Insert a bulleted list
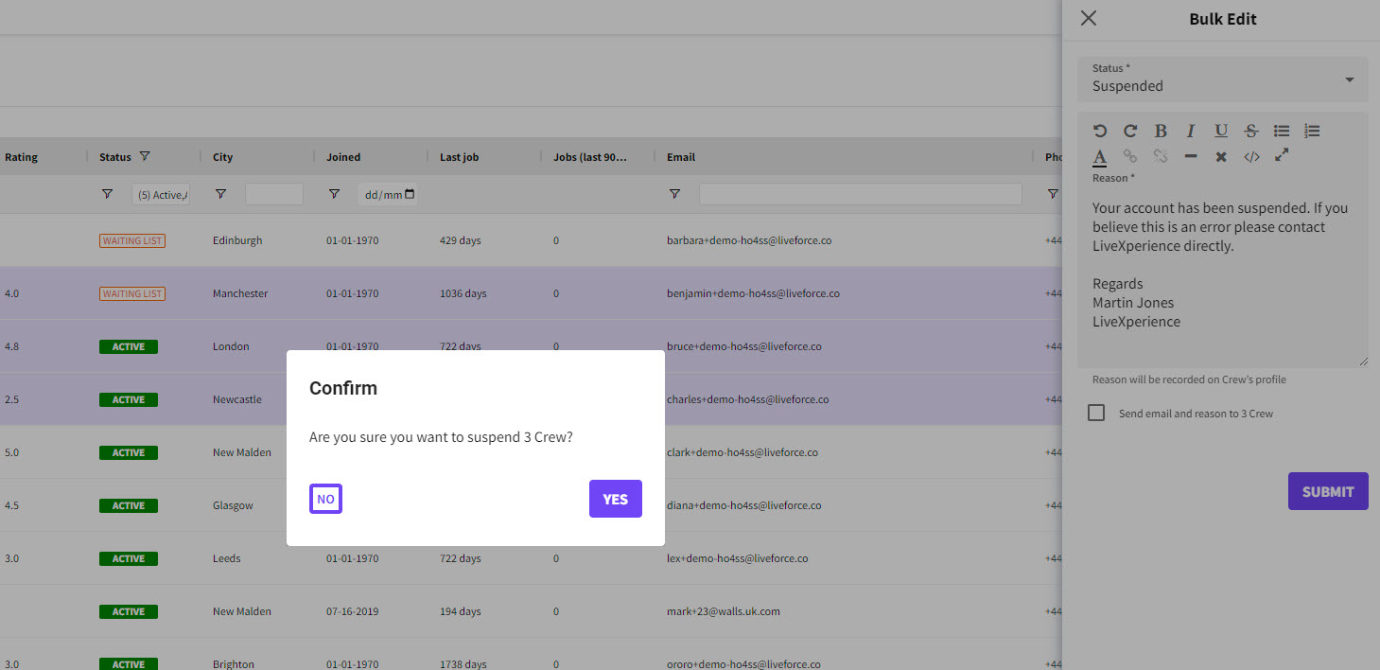This screenshot has width=1380, height=670. pos(1282,131)
